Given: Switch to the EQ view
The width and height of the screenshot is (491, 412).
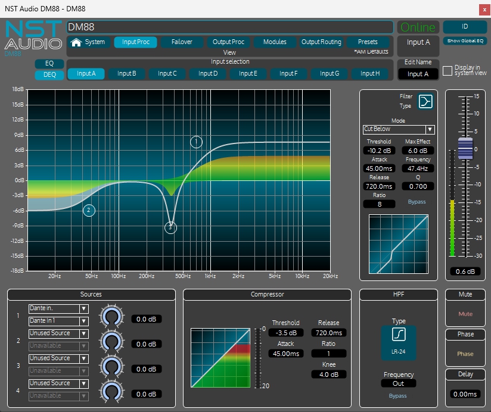Looking at the screenshot, I should pyautogui.click(x=49, y=64).
